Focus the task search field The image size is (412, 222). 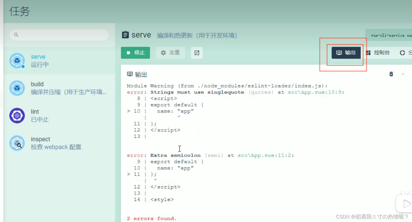pos(59,35)
